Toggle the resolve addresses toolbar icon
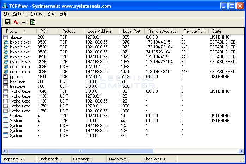Image resolution: width=246 pixels, height=164 pixels. 24,22
